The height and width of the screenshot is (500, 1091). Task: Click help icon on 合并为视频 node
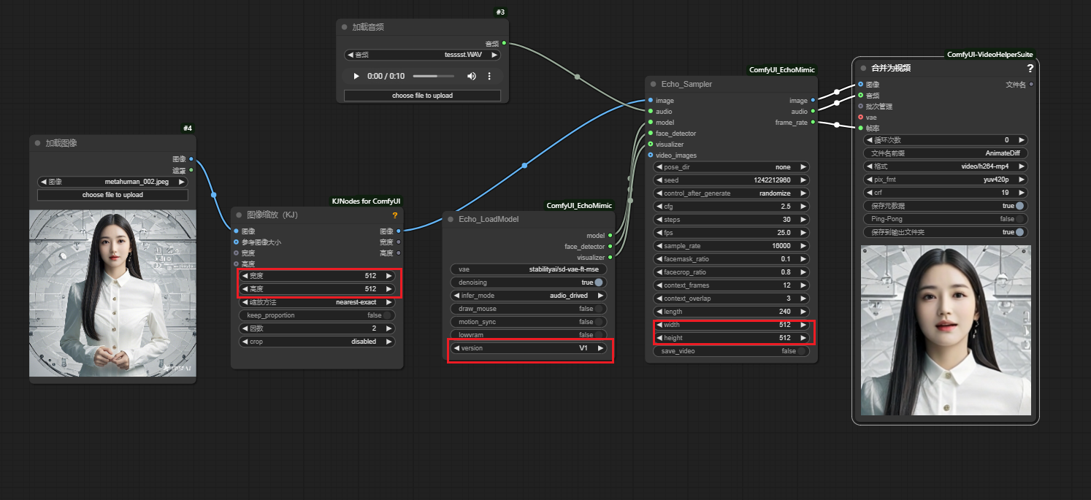tap(1030, 68)
